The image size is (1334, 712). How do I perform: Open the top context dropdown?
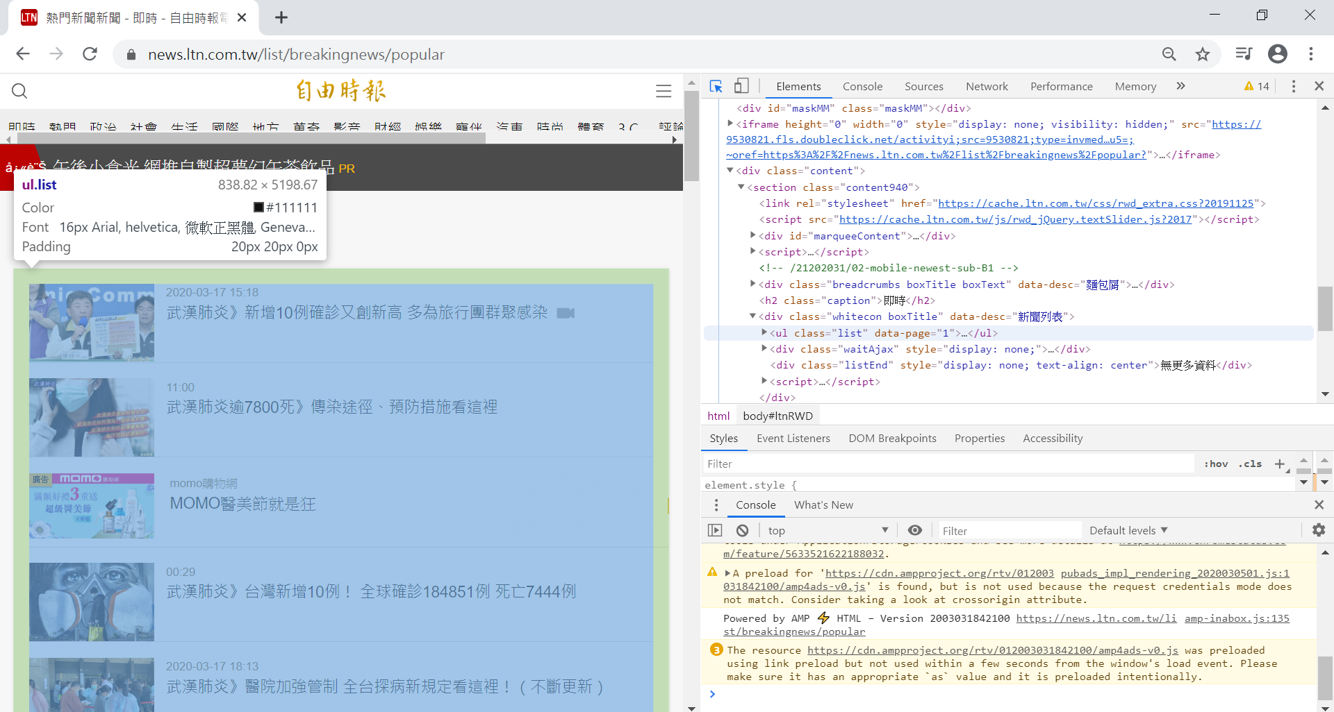[827, 531]
